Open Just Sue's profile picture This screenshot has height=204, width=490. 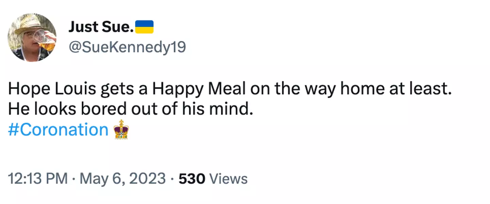tap(32, 37)
